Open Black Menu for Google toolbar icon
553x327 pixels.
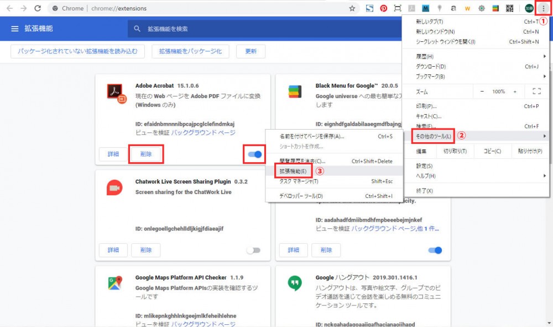coord(495,8)
